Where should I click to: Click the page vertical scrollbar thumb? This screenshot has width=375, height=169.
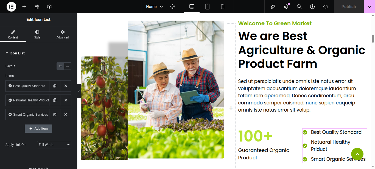[373, 38]
